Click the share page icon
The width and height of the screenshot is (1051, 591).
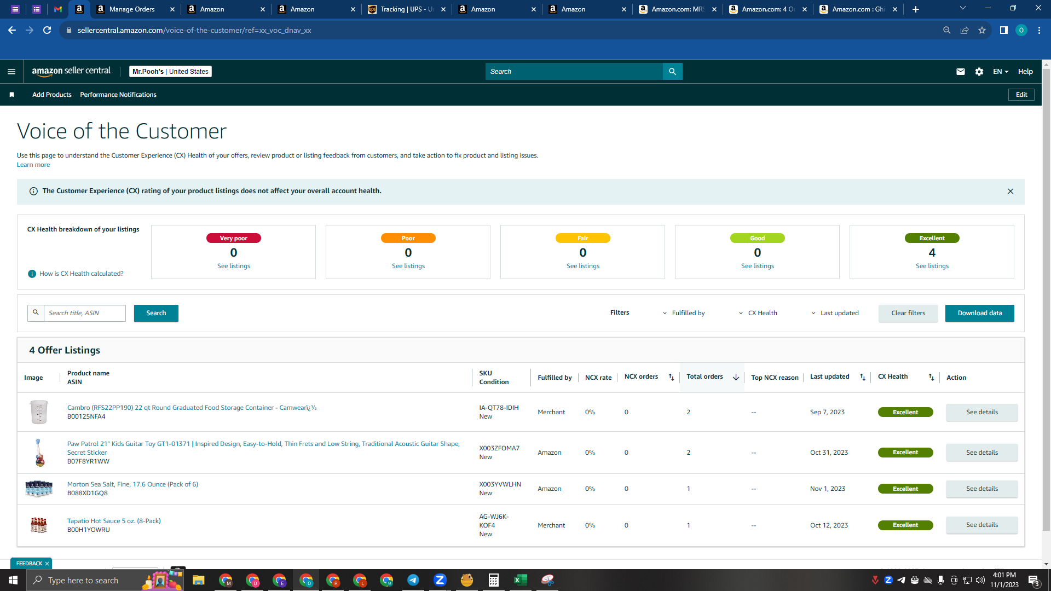click(965, 30)
